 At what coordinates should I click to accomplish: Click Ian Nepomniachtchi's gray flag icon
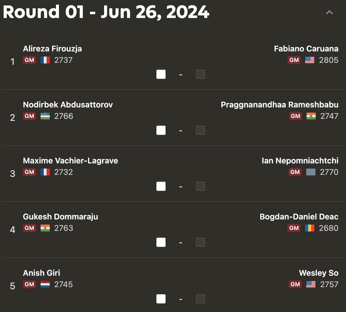311,172
